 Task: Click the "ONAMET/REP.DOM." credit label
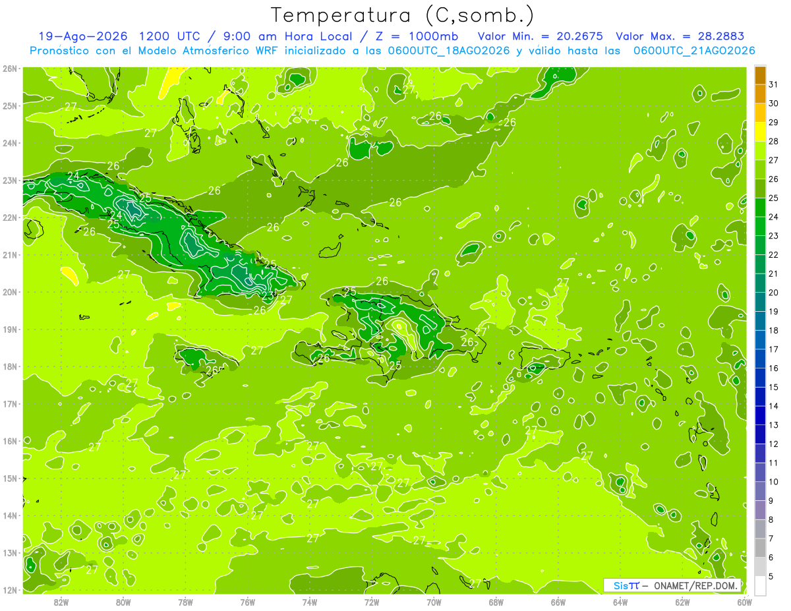[697, 585]
